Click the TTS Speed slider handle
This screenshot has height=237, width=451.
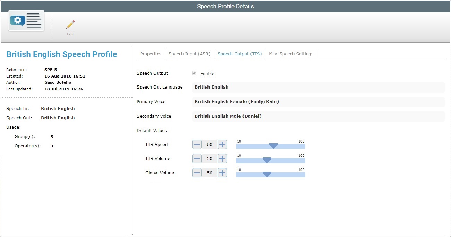pos(273,146)
